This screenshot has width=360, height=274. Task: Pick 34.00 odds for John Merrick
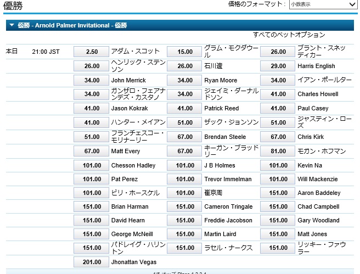(92, 80)
